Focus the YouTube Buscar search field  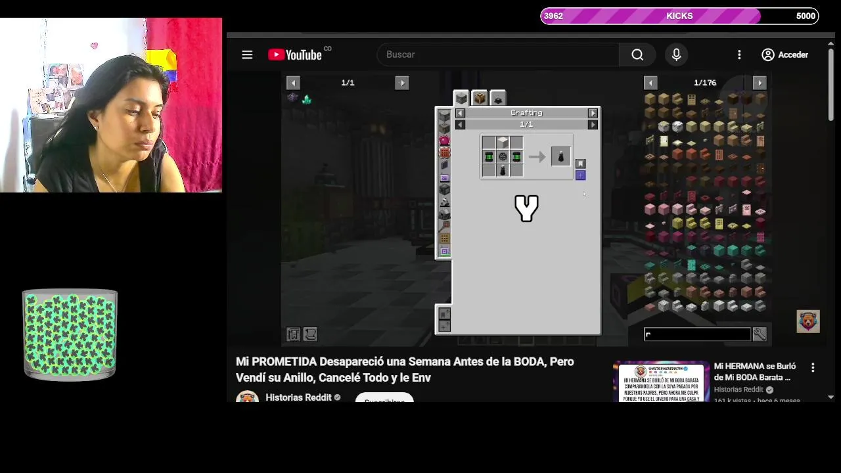[x=498, y=55]
